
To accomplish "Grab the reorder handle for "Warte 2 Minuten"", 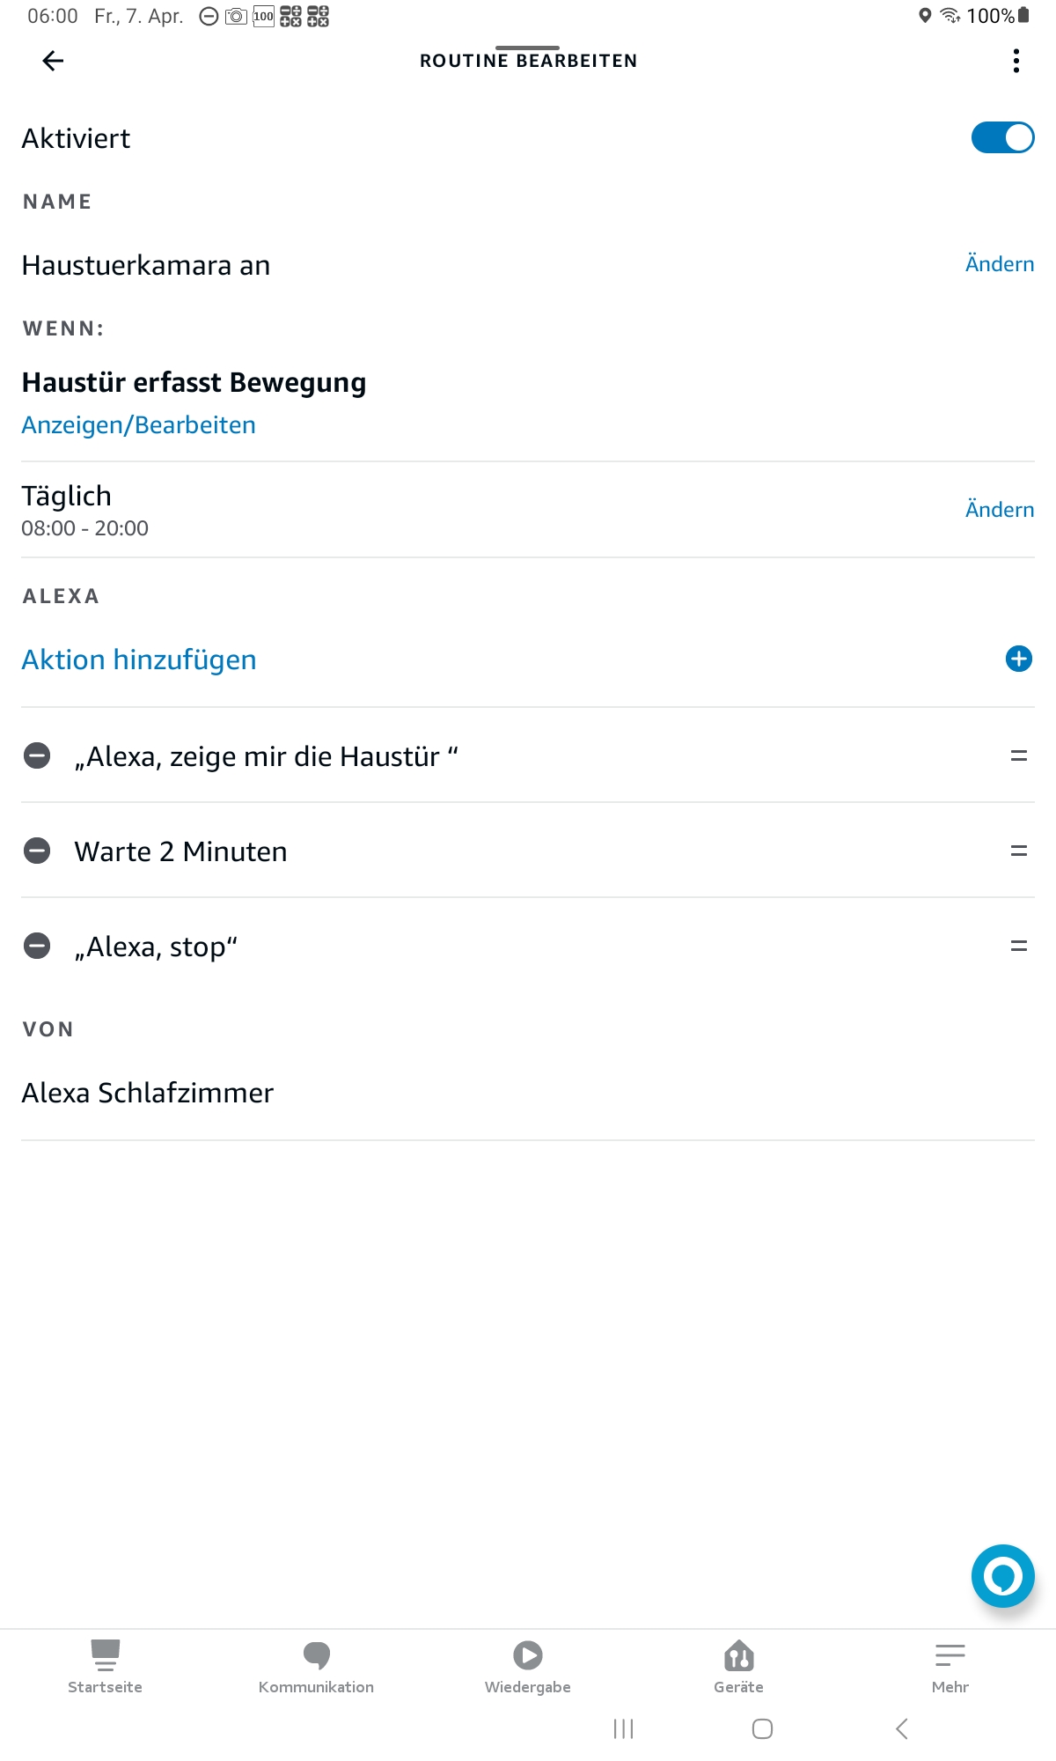I will click(1019, 851).
